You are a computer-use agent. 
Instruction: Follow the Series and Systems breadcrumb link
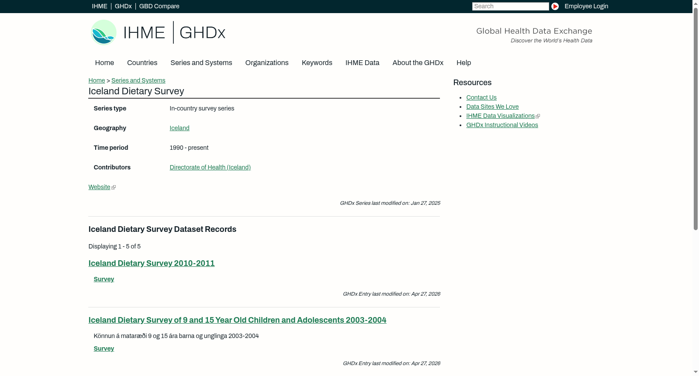tap(138, 80)
